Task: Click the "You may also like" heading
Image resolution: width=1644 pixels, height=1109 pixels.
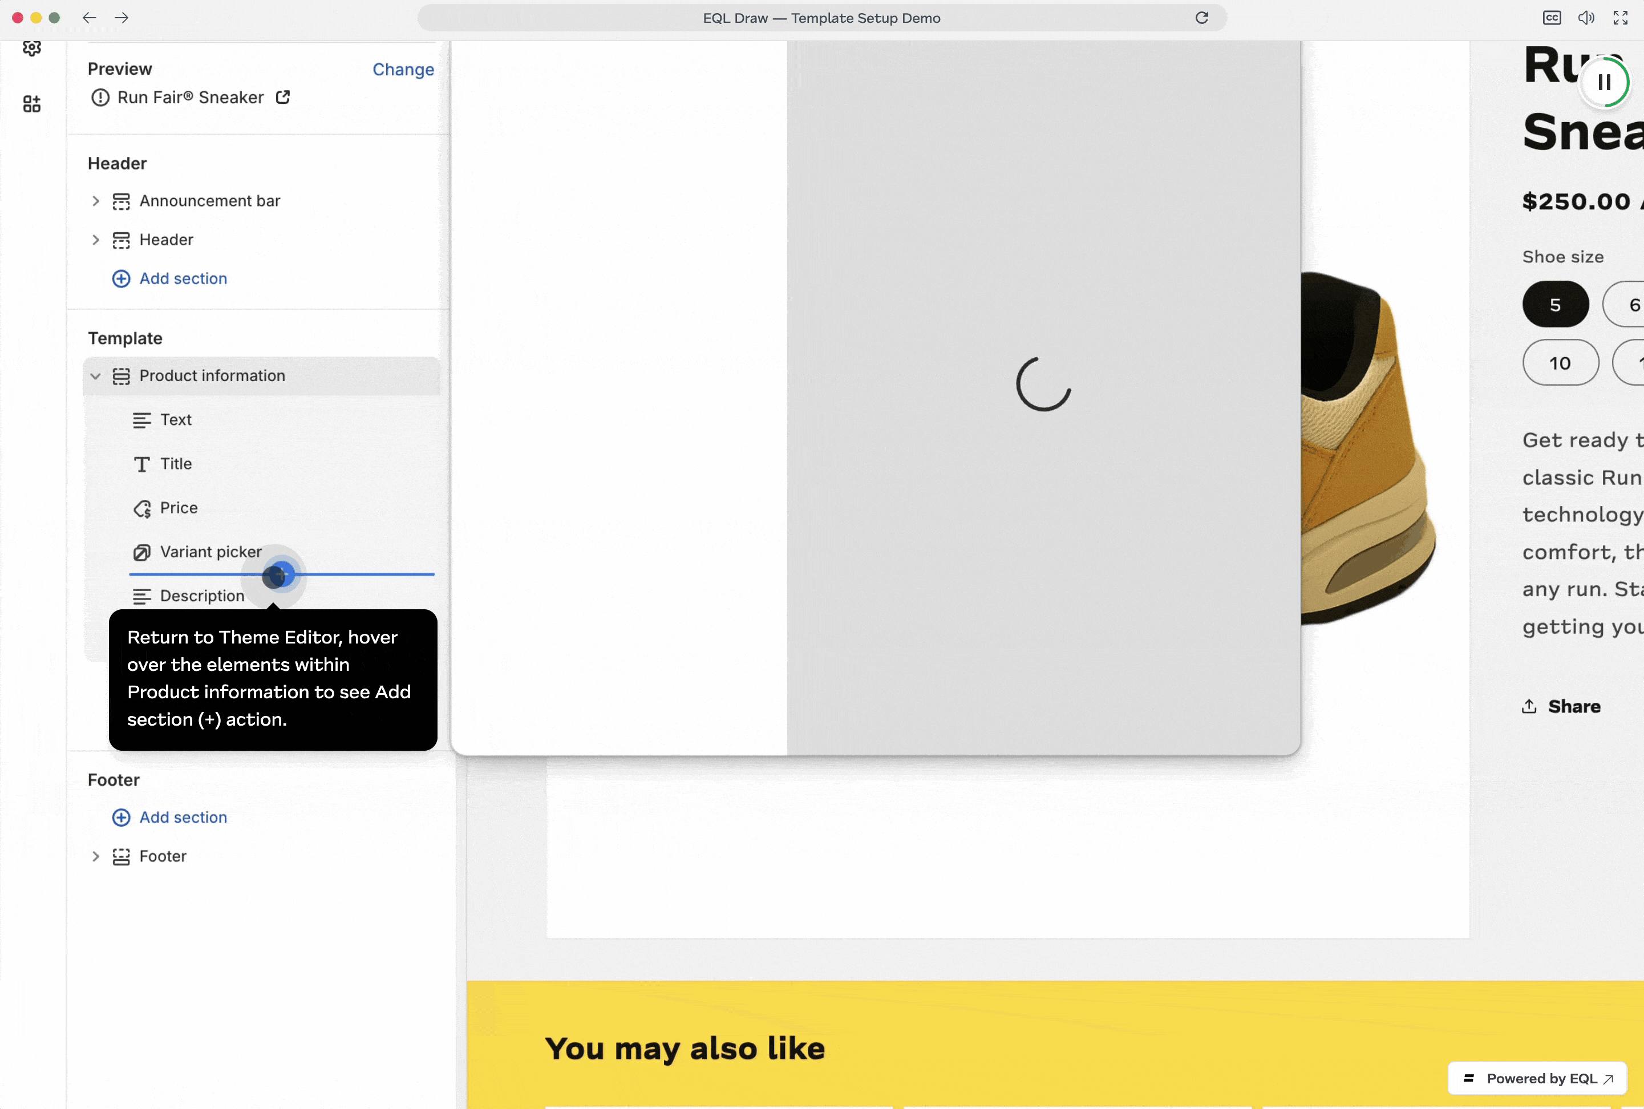Action: tap(685, 1048)
